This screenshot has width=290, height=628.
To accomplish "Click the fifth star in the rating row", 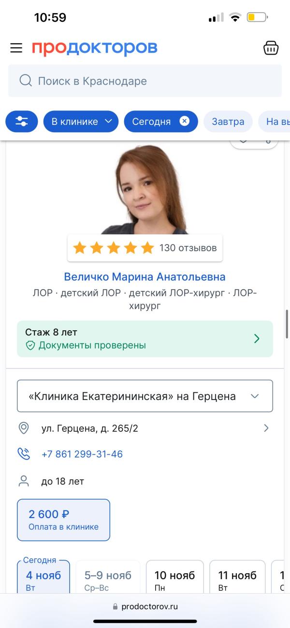I will point(145,247).
